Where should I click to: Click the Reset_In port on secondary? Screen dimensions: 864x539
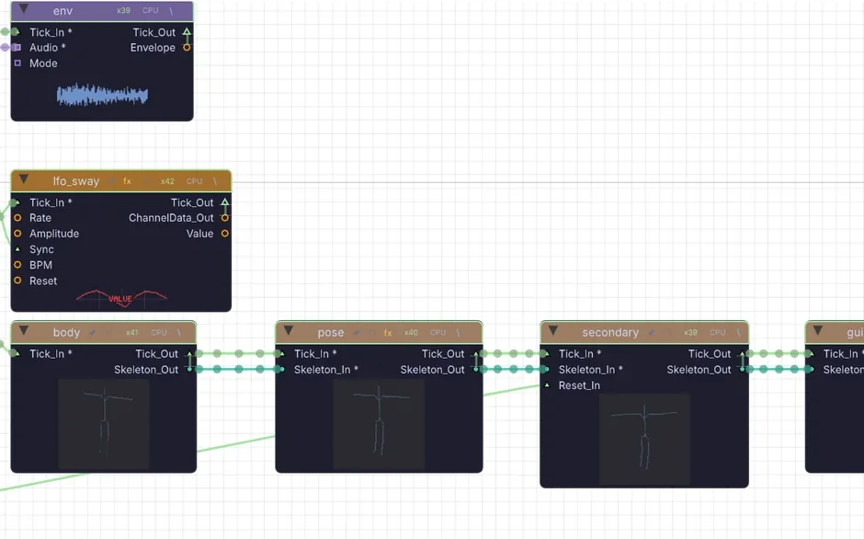pos(547,385)
